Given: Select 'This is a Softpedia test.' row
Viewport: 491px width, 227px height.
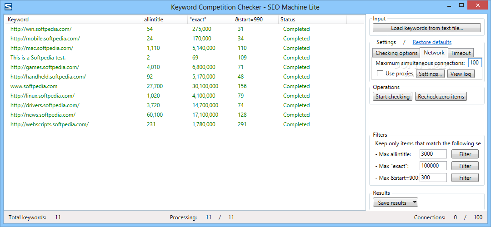Looking at the screenshot, I should 185,58.
